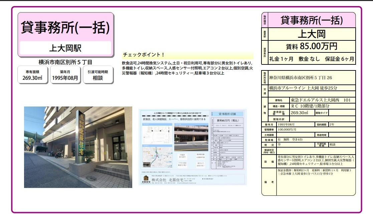Select the 上大岡 nearest-station cell in the table
The image size is (373, 214).
pyautogui.click(x=312, y=34)
